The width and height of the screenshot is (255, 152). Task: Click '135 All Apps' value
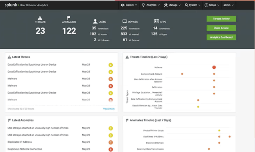click(x=159, y=34)
